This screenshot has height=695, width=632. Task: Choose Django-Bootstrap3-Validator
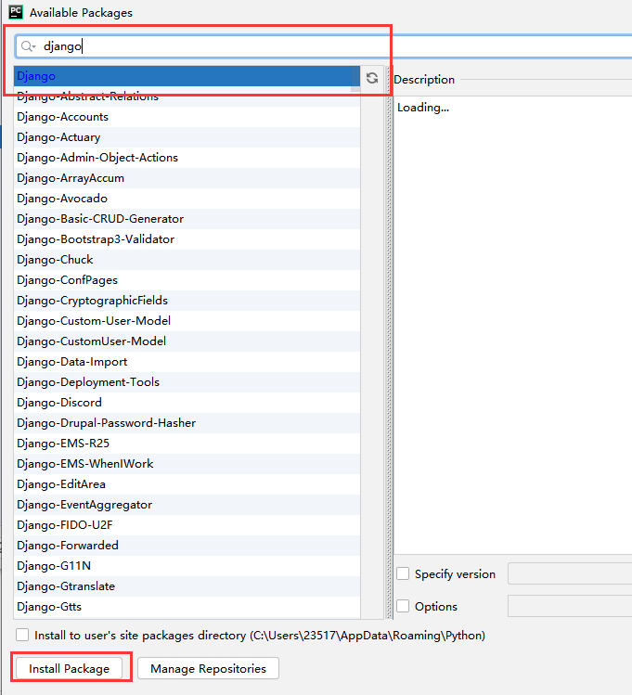click(187, 238)
